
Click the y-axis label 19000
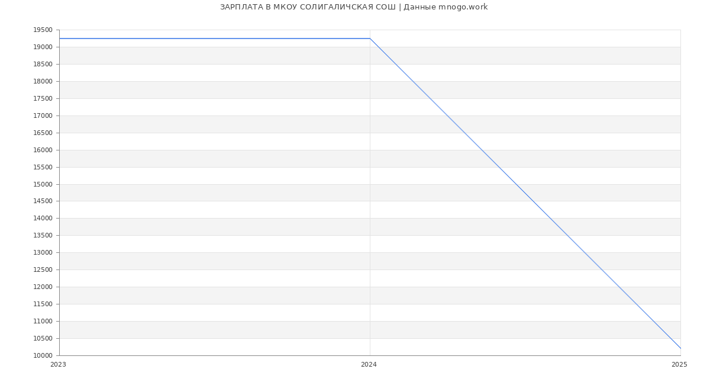click(x=43, y=47)
